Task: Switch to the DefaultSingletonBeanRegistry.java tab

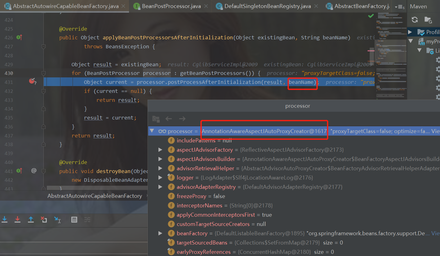Action: pos(267,6)
